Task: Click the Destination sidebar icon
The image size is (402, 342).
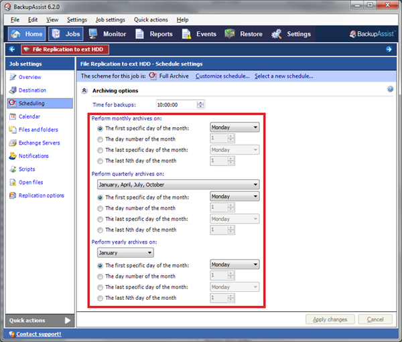Action: tap(13, 90)
